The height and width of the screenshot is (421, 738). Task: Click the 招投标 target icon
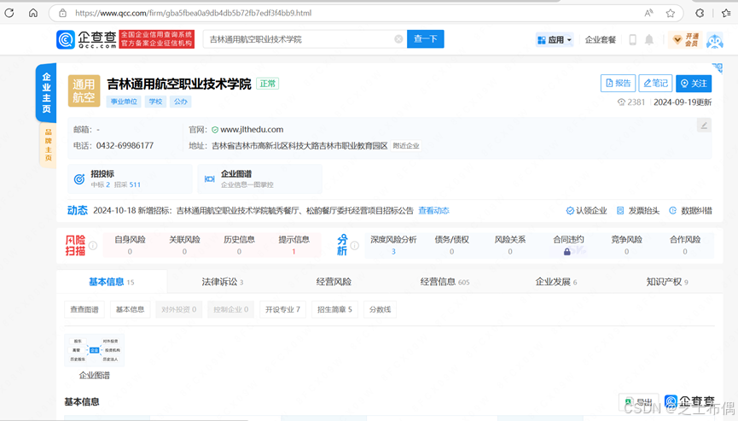[x=79, y=179]
